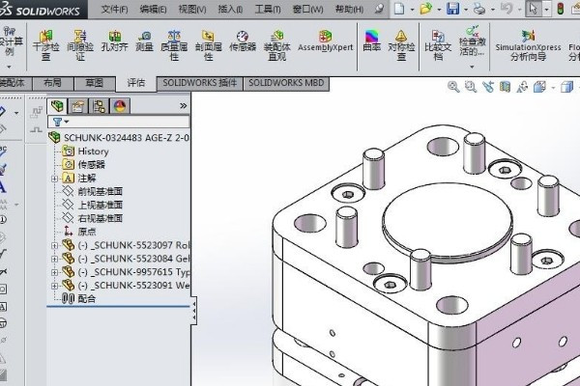Click the 孔对齐 hole alignment icon
The height and width of the screenshot is (386, 580).
pyautogui.click(x=115, y=41)
